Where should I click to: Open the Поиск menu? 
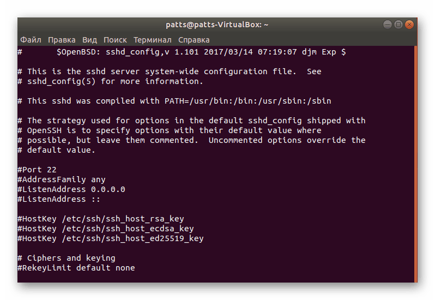115,40
